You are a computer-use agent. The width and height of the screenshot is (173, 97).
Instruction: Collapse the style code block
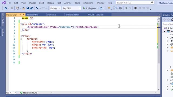pyautogui.click(x=21, y=36)
